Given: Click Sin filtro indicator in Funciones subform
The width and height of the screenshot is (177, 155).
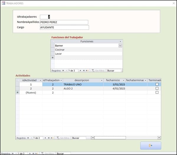Looking at the screenshot, I should (x=98, y=70).
